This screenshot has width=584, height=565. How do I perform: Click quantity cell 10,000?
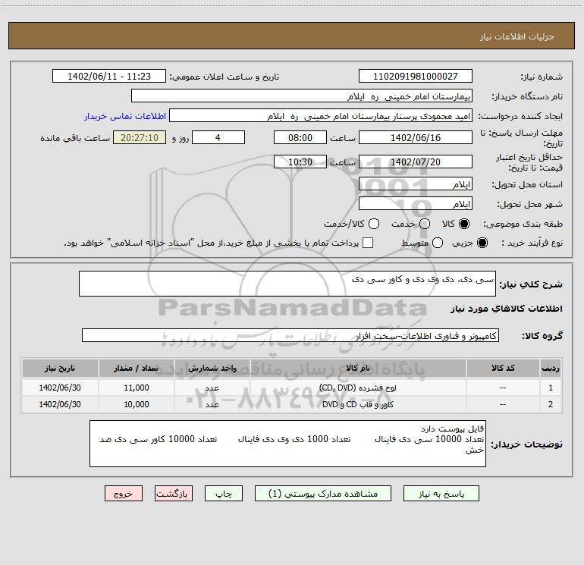coord(137,404)
